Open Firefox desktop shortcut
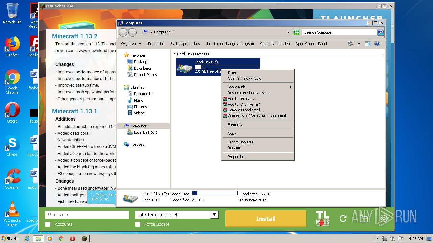The height and width of the screenshot is (243, 433). click(x=12, y=47)
